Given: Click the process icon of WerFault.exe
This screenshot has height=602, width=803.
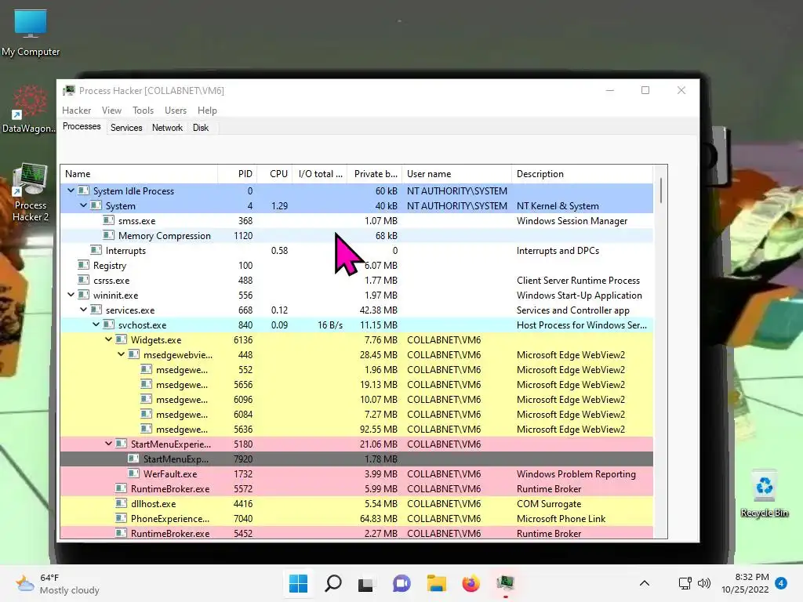Looking at the screenshot, I should (x=133, y=473).
